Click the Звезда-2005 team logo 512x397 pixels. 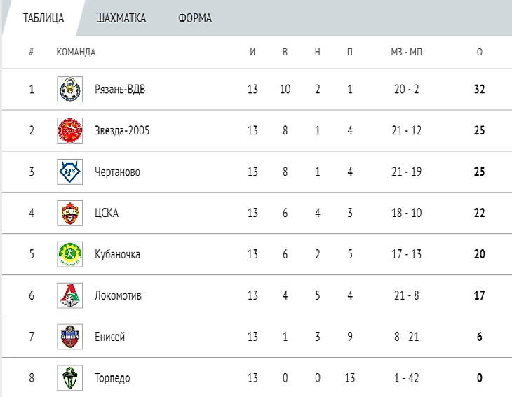pos(69,131)
